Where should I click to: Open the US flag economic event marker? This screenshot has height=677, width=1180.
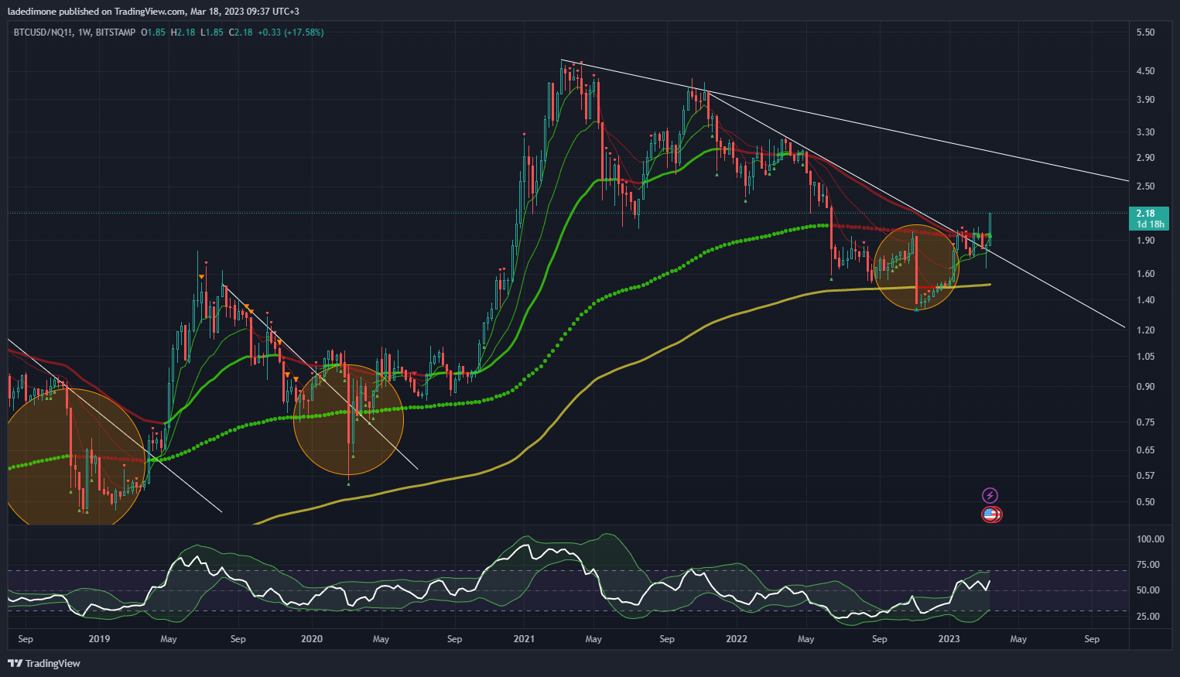[990, 514]
